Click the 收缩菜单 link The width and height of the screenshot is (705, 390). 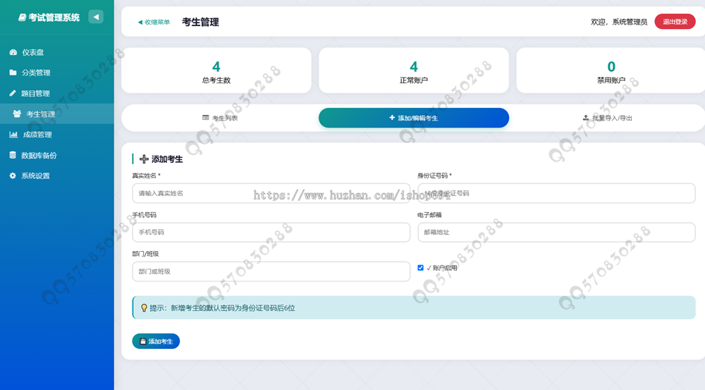click(154, 22)
